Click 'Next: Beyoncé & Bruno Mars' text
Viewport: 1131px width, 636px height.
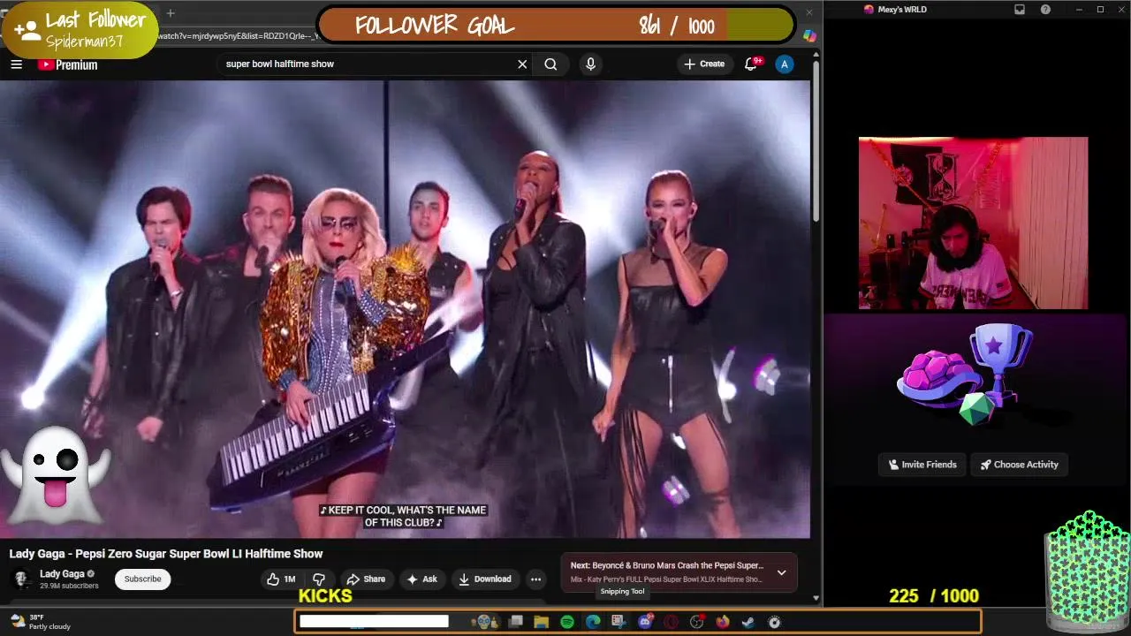pos(667,565)
